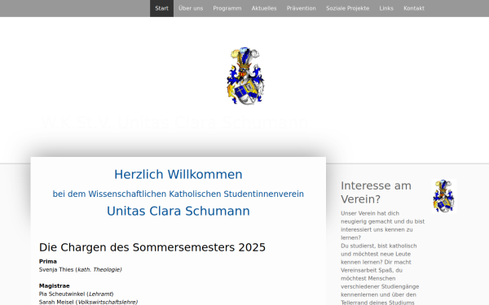Open the Aktuelles section
Viewport: 489px width, 305px height.
264,8
